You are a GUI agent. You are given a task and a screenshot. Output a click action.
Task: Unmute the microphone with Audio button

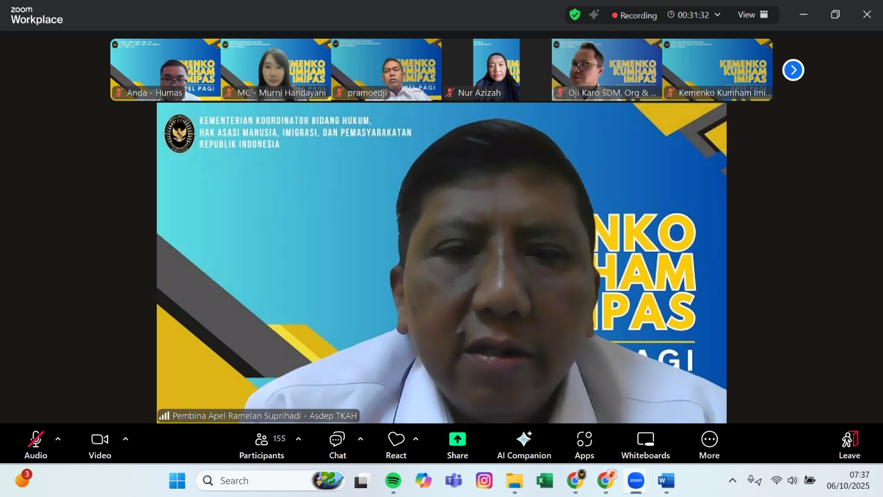pyautogui.click(x=36, y=445)
